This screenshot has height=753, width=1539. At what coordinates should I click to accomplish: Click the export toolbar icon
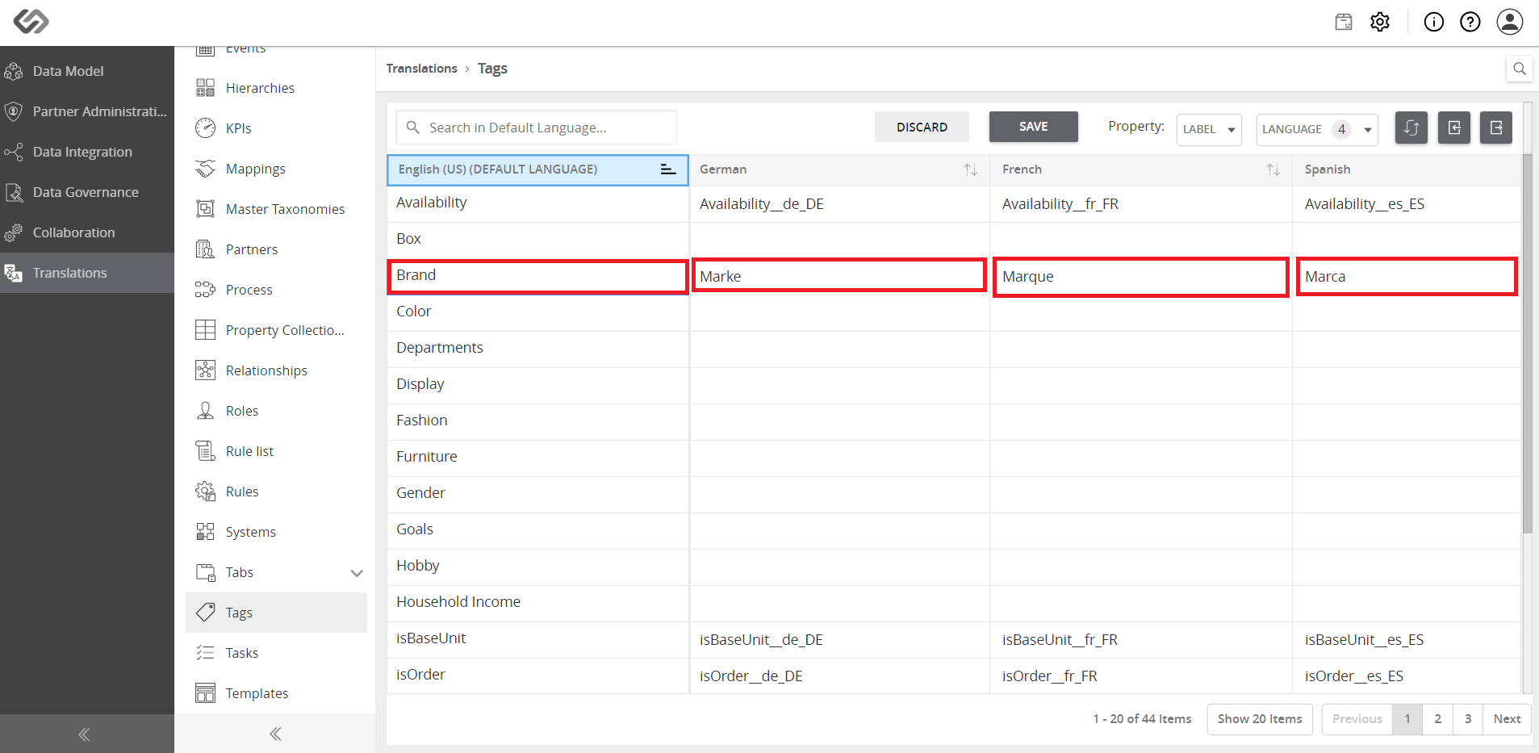pos(1496,128)
